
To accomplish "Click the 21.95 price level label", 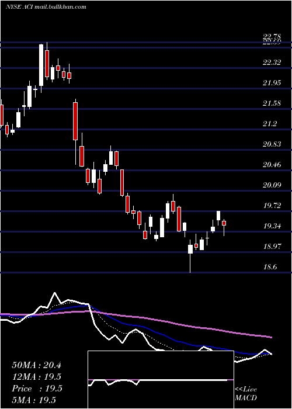I will click(x=272, y=83).
